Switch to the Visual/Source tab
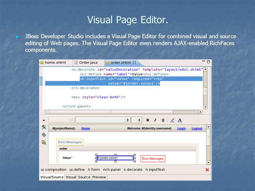 pos(52,177)
